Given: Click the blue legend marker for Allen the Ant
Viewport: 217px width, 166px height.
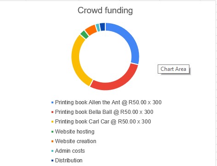Looking at the screenshot, I should (x=52, y=102).
